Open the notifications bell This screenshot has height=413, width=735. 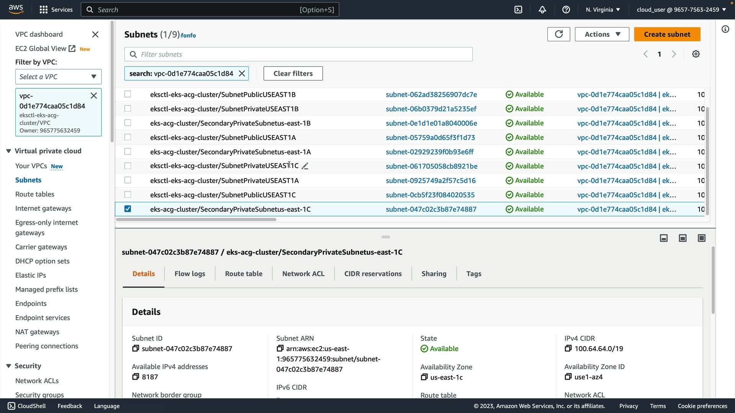542,10
